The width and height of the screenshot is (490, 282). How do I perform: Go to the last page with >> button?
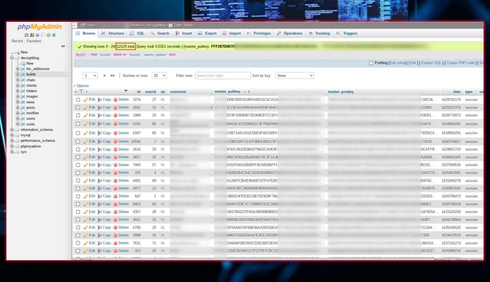[112, 76]
